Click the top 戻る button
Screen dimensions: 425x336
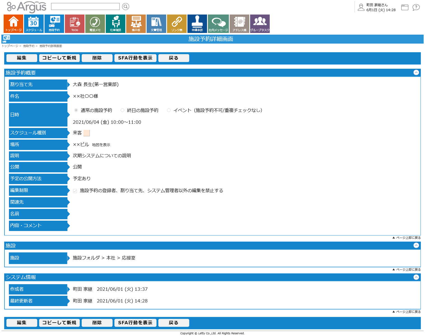[173, 58]
